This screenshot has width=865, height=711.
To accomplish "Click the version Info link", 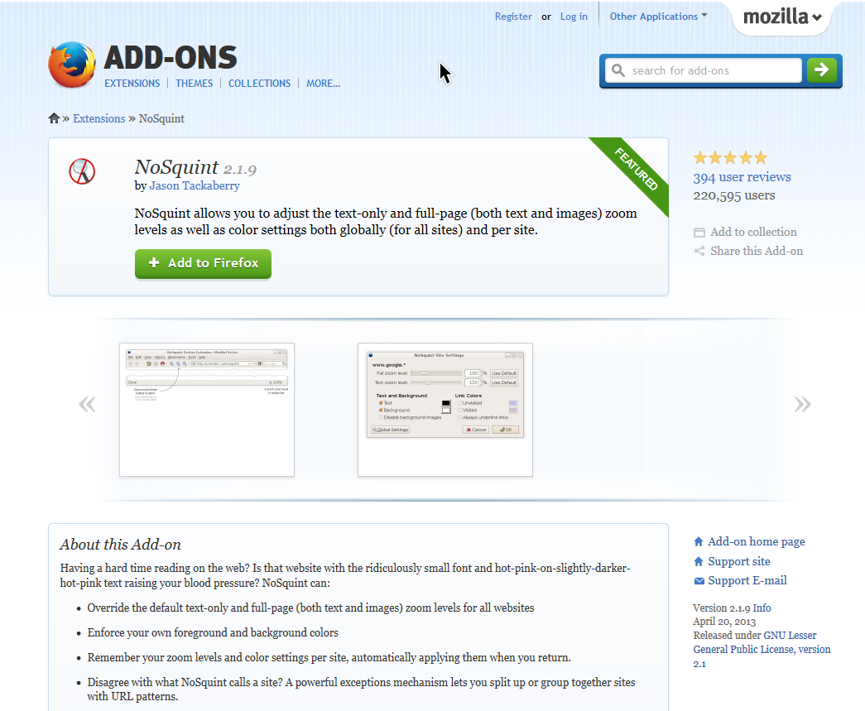I will (x=762, y=608).
